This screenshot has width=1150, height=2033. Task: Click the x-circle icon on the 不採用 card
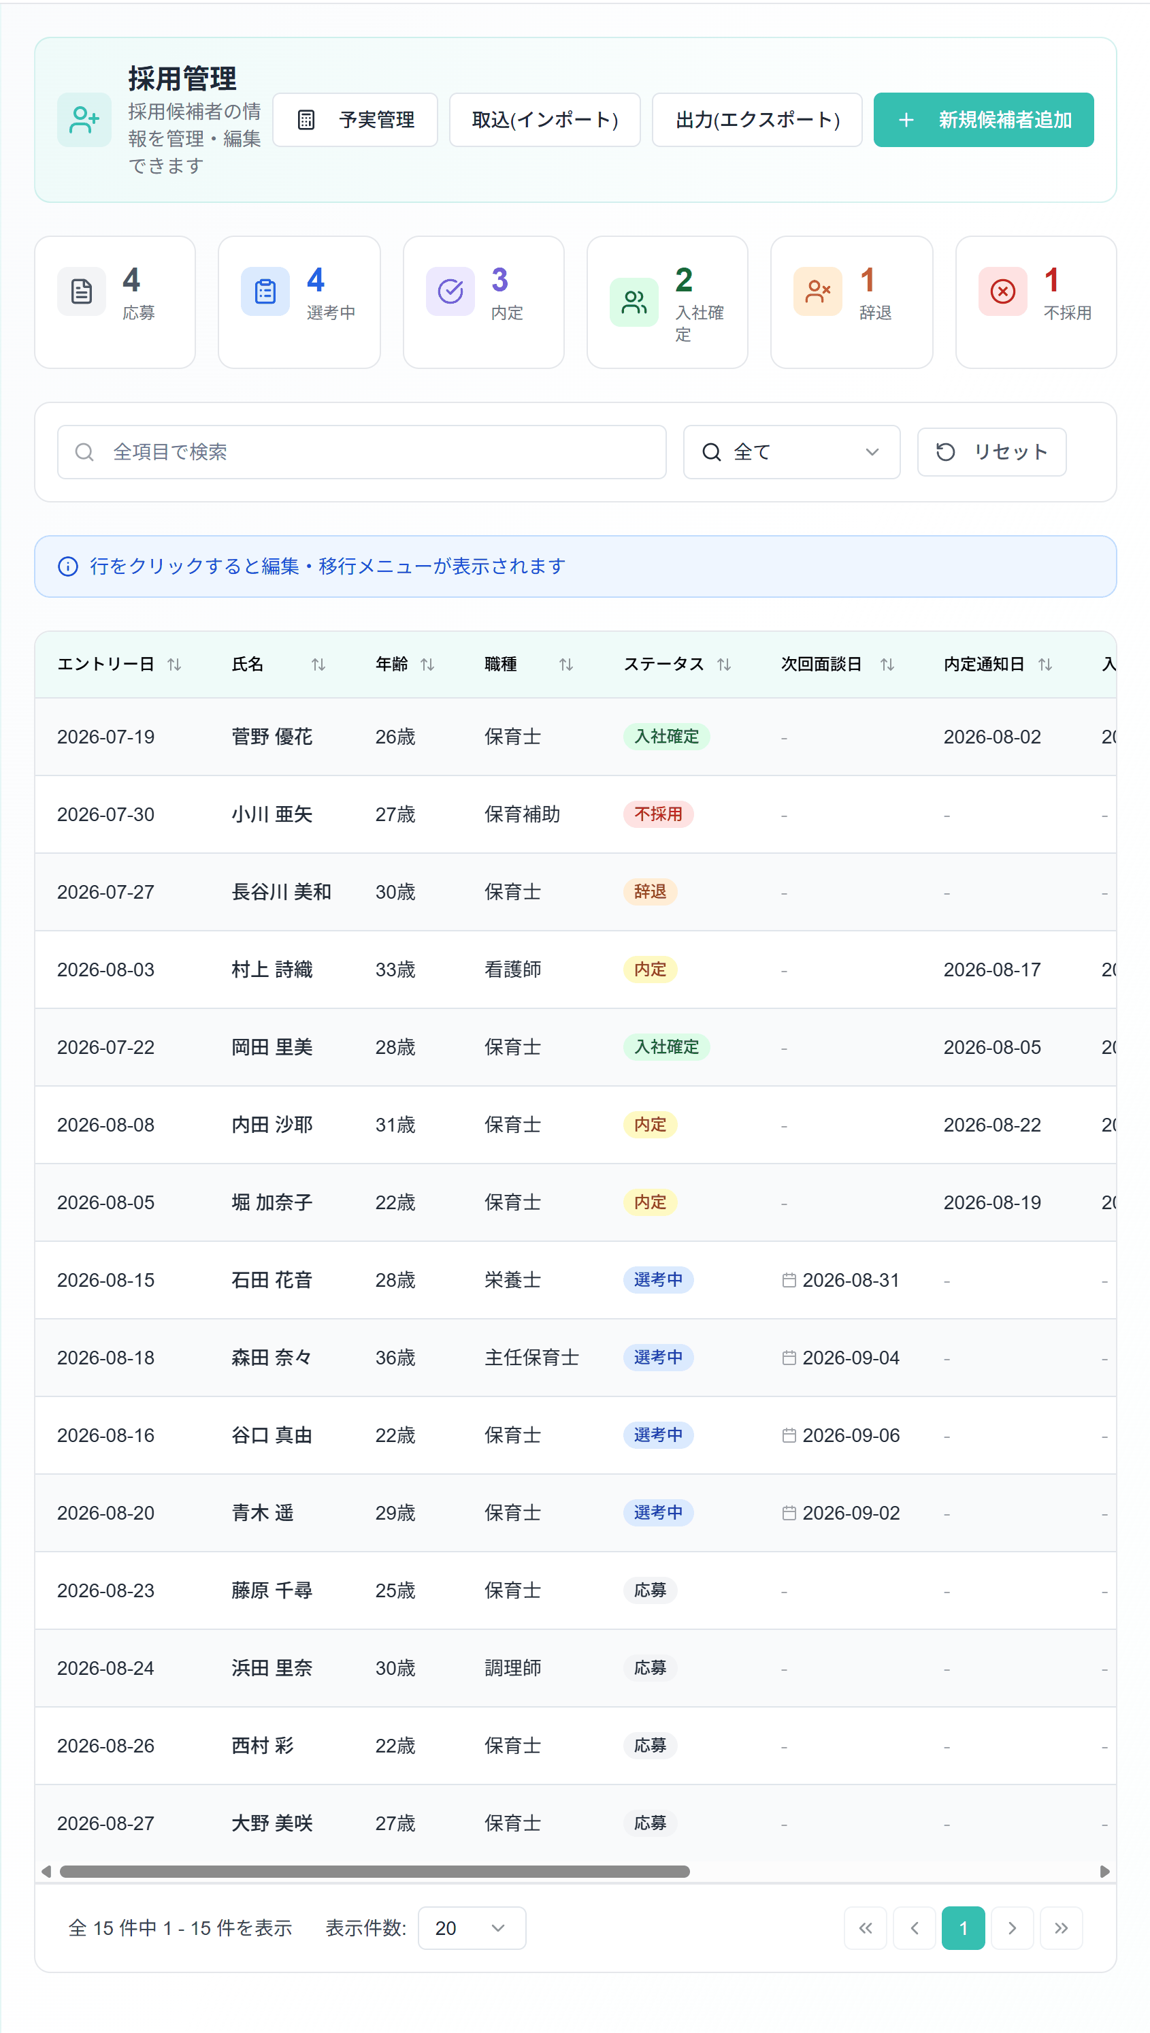pos(1002,291)
